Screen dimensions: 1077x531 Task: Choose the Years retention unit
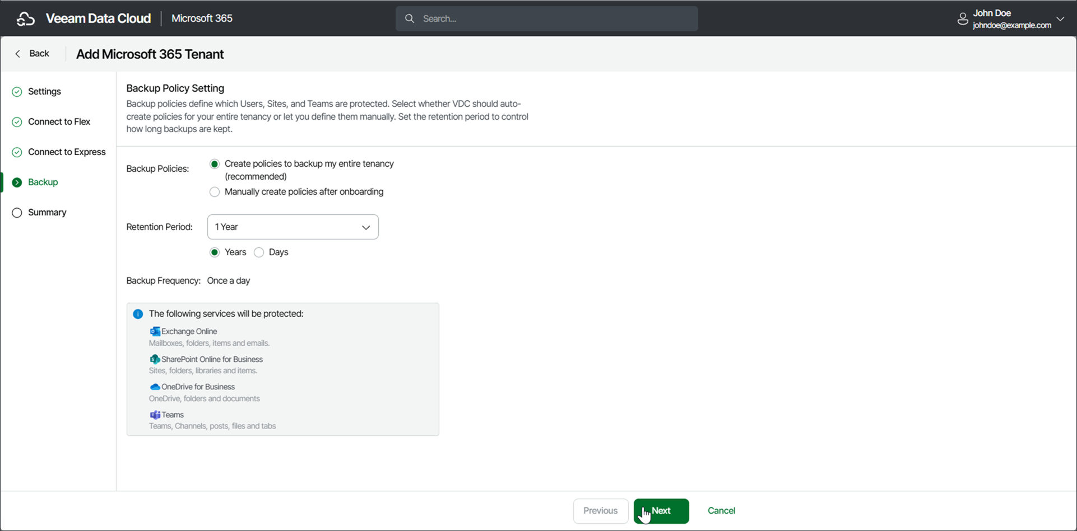click(215, 252)
